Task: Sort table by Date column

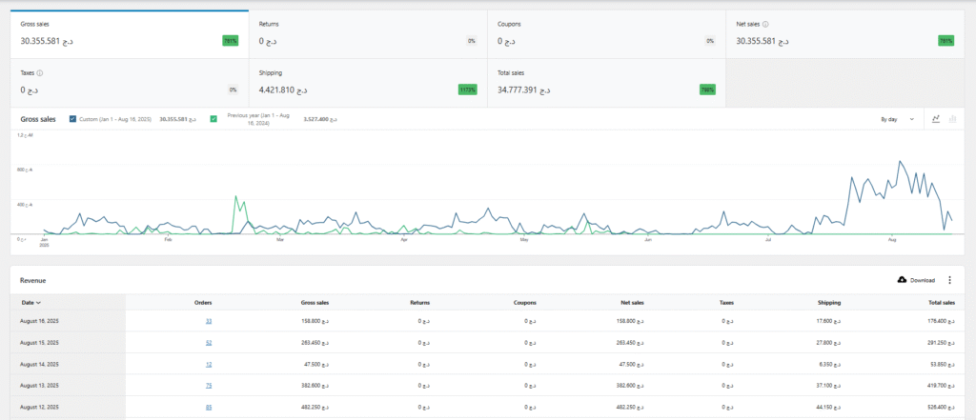Action: coord(32,302)
